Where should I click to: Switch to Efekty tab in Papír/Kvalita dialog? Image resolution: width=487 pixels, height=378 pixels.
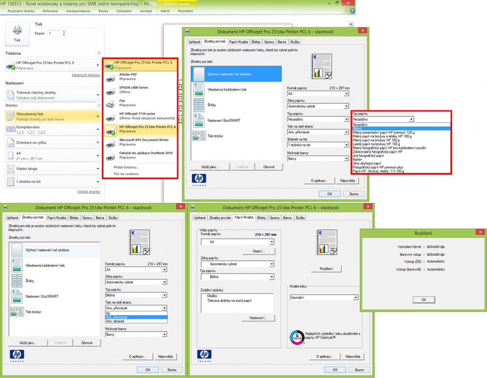pyautogui.click(x=261, y=218)
